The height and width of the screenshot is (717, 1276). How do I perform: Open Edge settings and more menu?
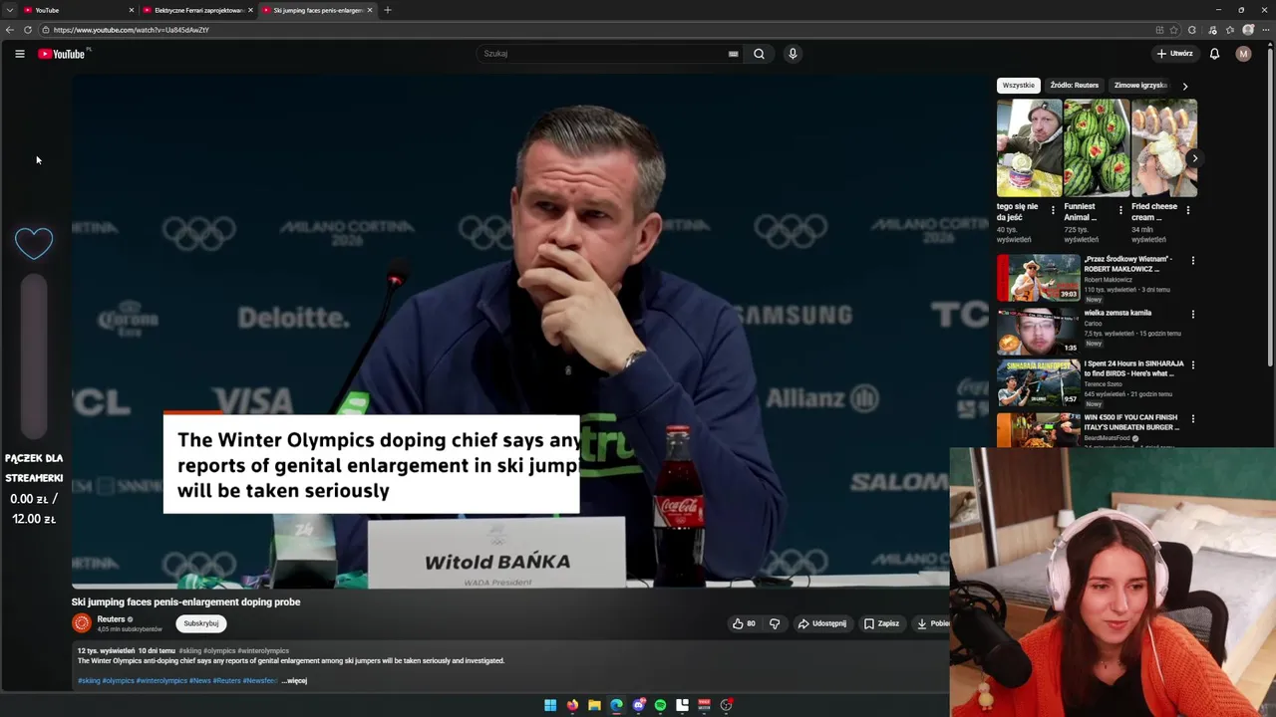(1264, 30)
